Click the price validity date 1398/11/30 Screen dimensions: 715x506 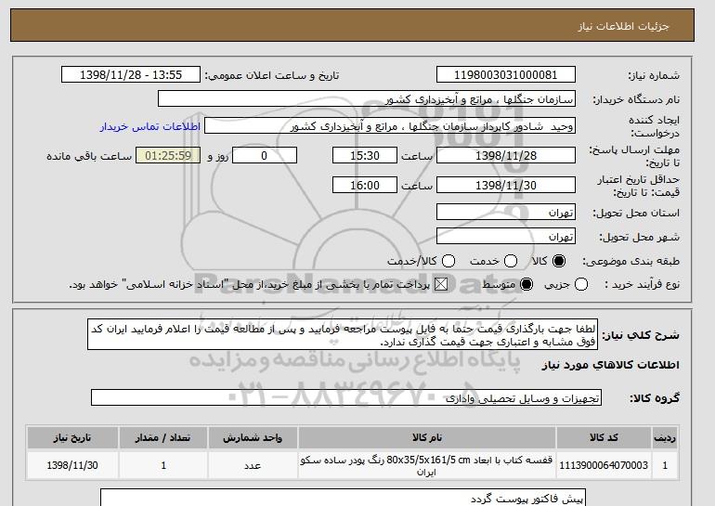point(506,185)
